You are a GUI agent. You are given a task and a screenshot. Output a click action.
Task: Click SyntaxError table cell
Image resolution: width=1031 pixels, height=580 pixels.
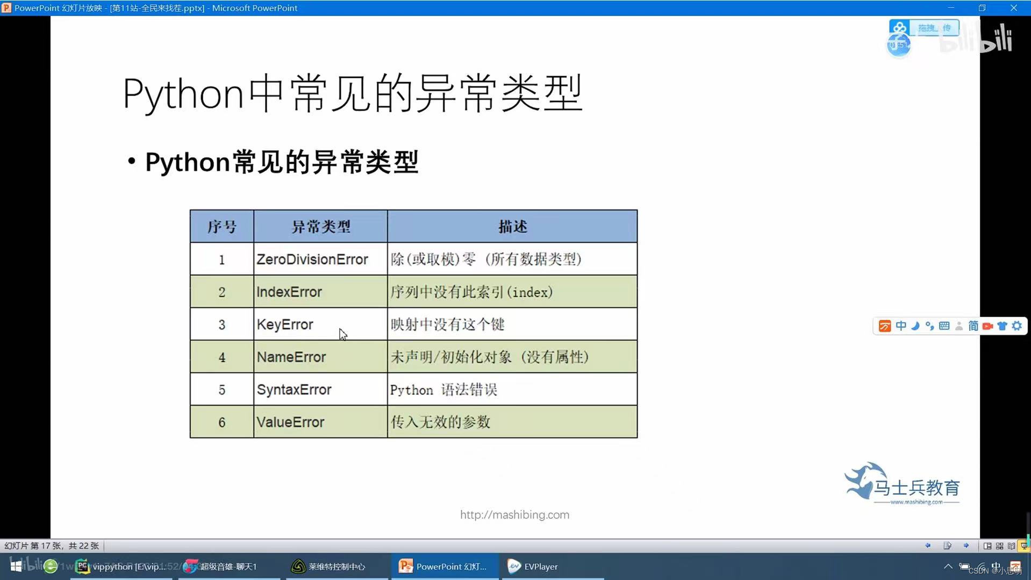320,389
